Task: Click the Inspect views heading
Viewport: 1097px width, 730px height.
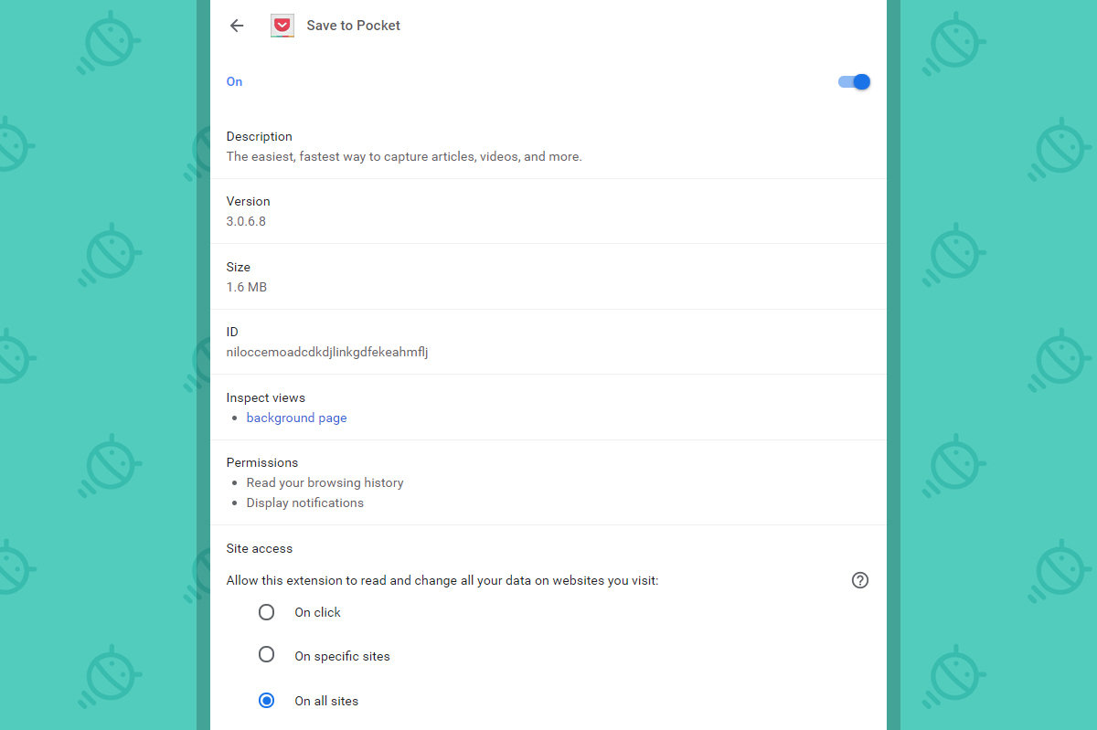Action: (266, 397)
